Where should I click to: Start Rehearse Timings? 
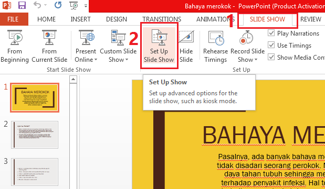216,46
